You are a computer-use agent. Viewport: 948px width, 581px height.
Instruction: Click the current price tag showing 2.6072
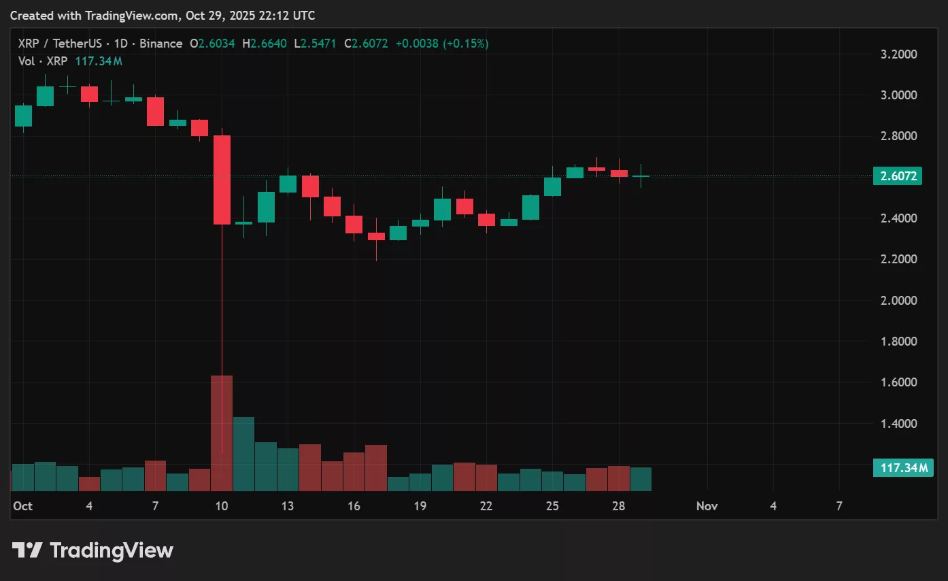tap(898, 176)
